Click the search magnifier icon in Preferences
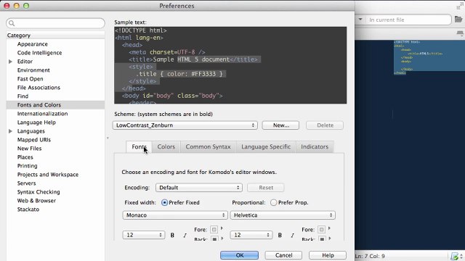Viewport: 465px width, 261px height. (12, 23)
